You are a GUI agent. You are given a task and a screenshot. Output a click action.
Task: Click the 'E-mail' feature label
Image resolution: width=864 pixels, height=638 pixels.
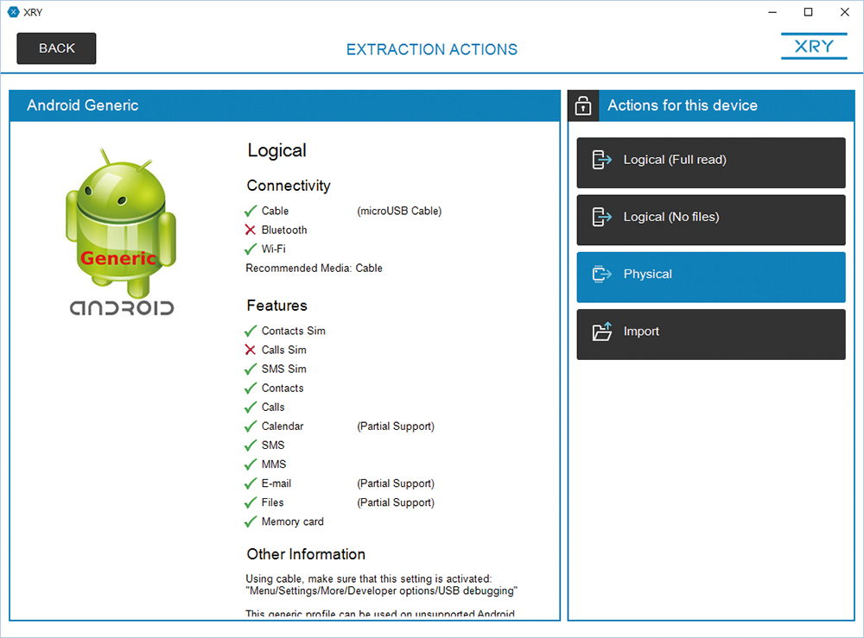[x=276, y=483]
